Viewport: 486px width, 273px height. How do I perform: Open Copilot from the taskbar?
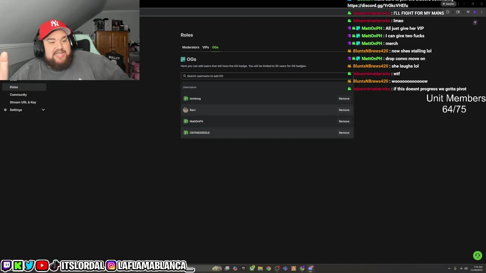[235, 268]
